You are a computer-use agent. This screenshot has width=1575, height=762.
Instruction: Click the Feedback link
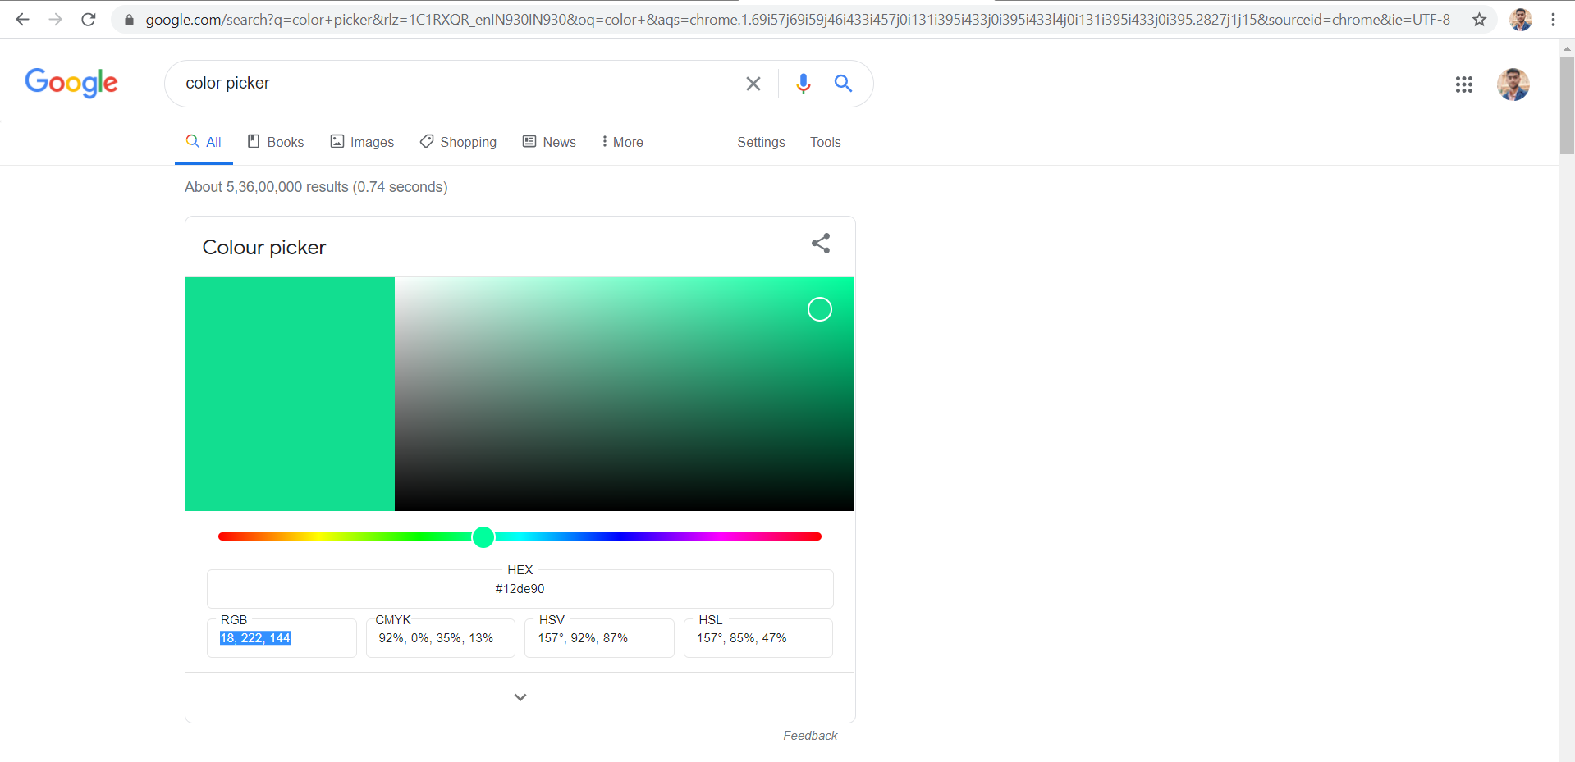810,736
